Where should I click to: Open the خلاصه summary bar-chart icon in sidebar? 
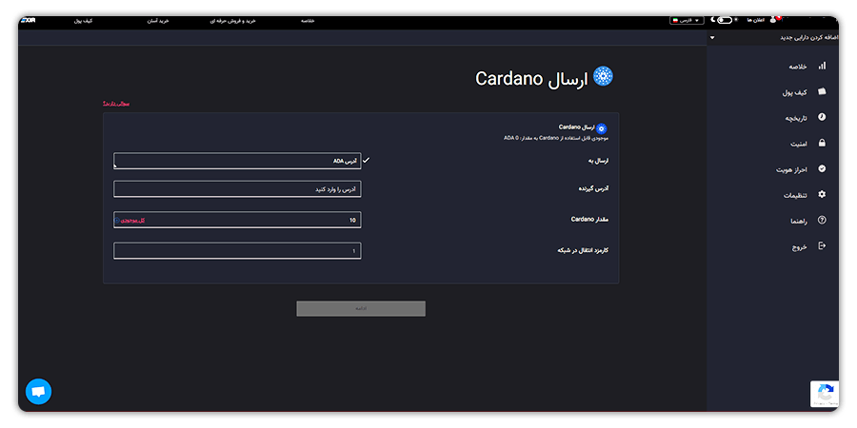point(822,66)
